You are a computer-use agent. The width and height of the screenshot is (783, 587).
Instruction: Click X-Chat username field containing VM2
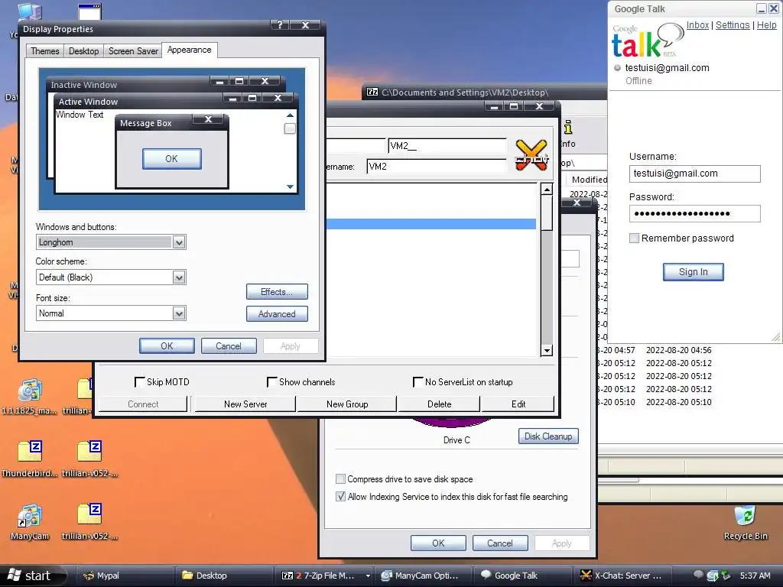pos(436,167)
